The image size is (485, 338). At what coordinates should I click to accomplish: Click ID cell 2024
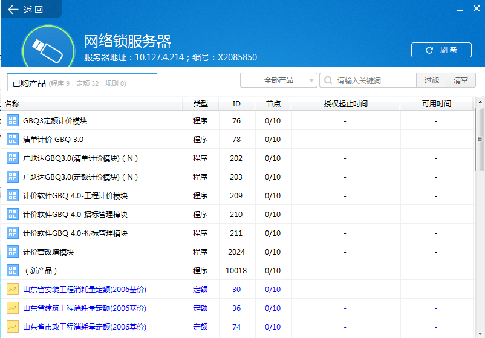236,252
